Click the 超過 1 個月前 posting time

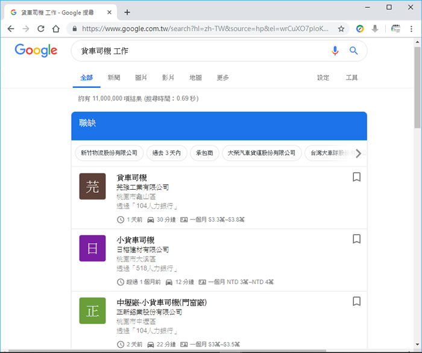pyautogui.click(x=143, y=282)
